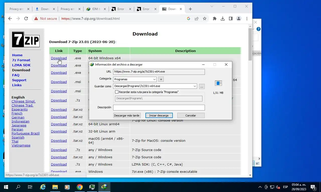Click the 7-ZIP logo image
This screenshot has height=192, width=321.
pyautogui.click(x=26, y=39)
